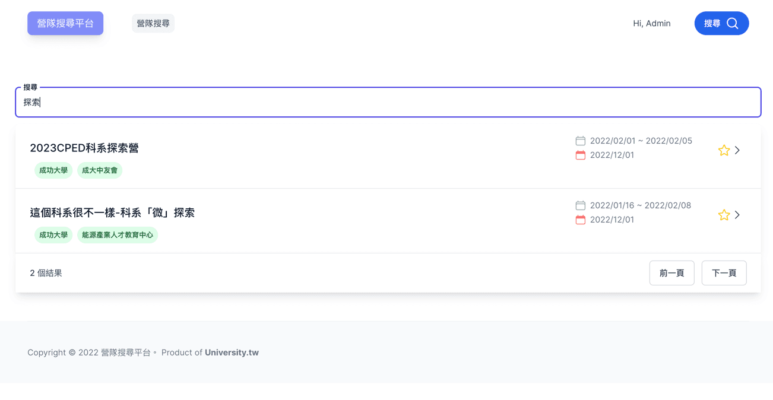Go to the 營隊搜尋平台 home logo
This screenshot has height=400, width=773.
[x=65, y=23]
